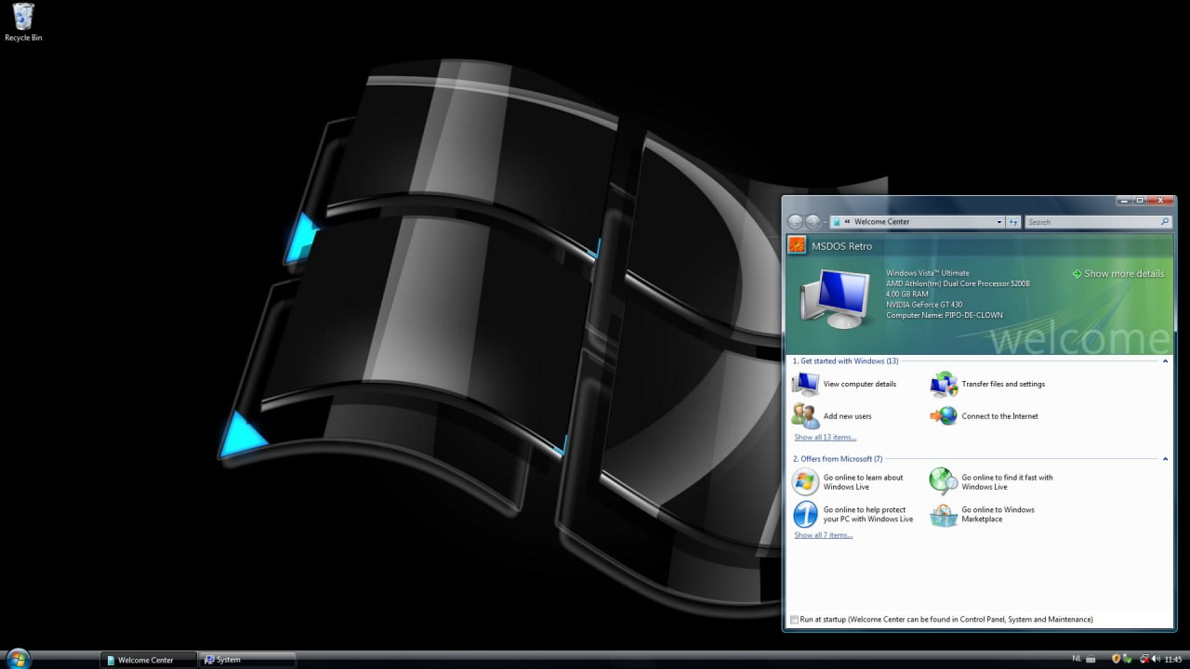The width and height of the screenshot is (1190, 669).
Task: Click the protect your PC Windows Live icon
Action: pos(805,514)
